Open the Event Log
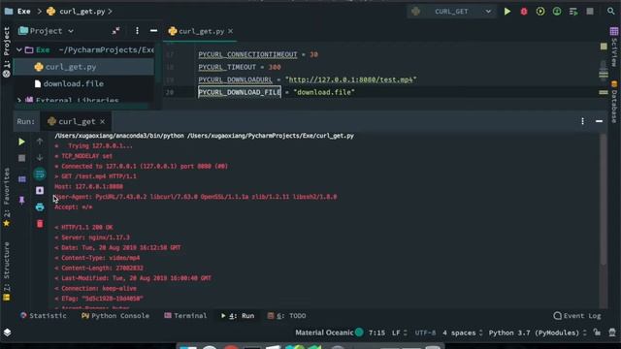 [577, 316]
